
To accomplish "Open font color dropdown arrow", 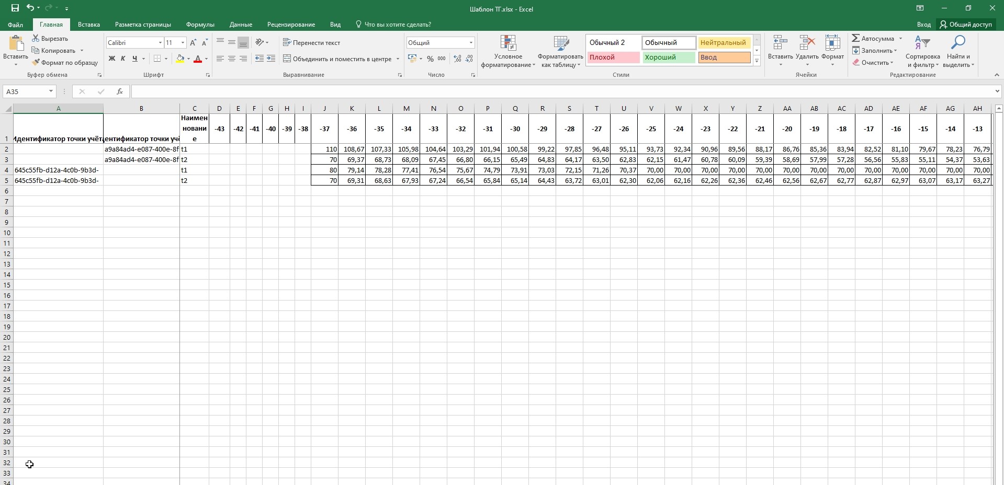I will pos(206,59).
